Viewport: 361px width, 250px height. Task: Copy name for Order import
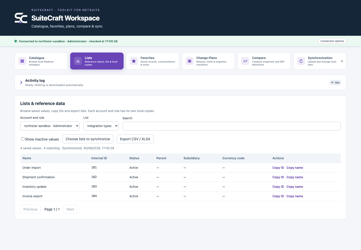pyautogui.click(x=295, y=168)
